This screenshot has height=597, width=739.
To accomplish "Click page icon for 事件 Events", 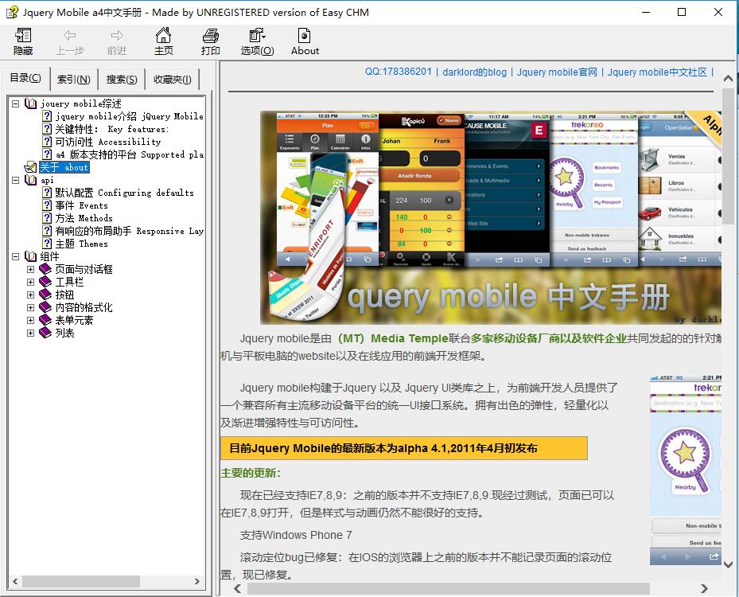I will click(x=47, y=205).
